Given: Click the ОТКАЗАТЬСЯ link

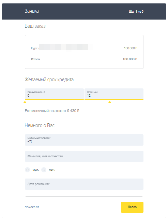Looking at the screenshot, I should (32, 207).
